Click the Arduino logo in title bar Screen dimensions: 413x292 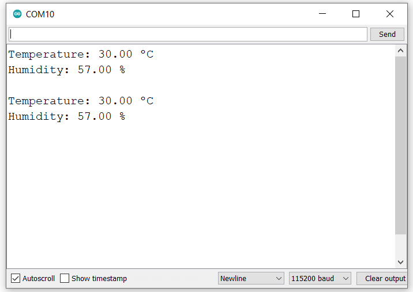pos(17,14)
